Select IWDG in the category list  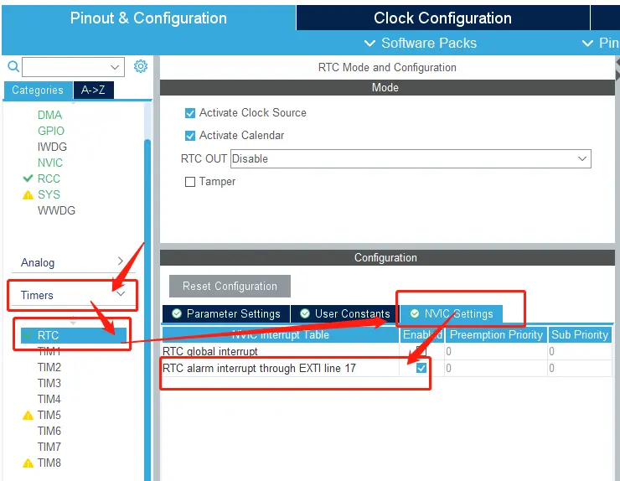(52, 147)
